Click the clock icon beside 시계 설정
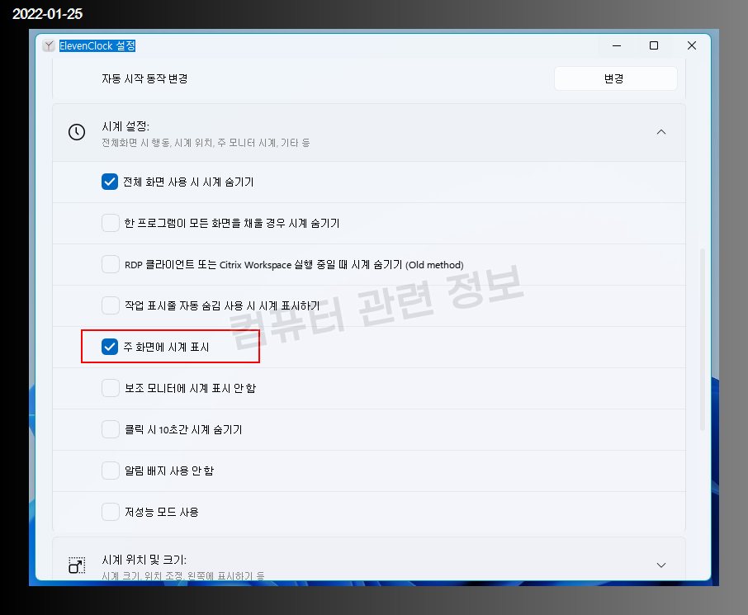The image size is (748, 615). (77, 132)
